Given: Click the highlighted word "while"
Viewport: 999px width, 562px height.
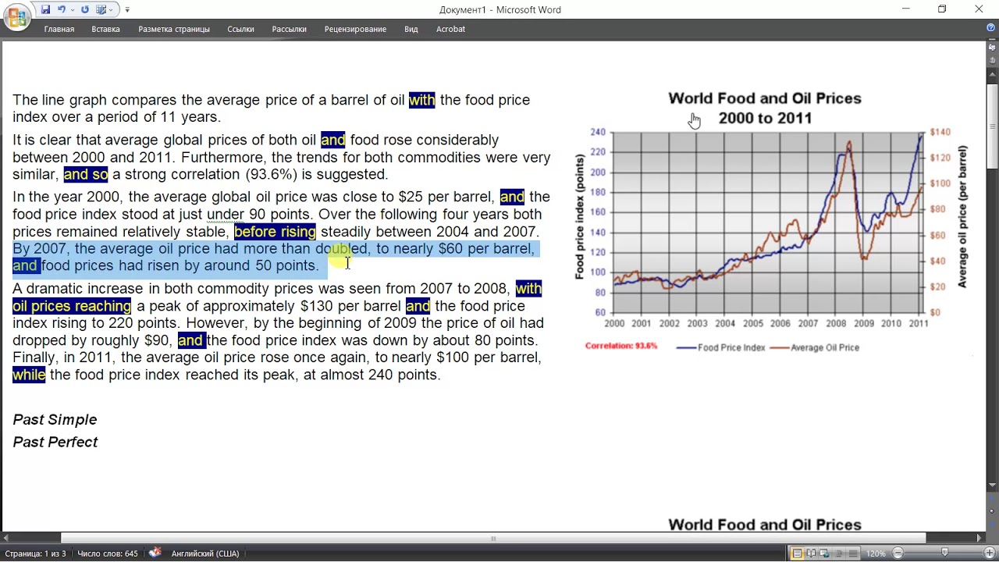Looking at the screenshot, I should [29, 375].
